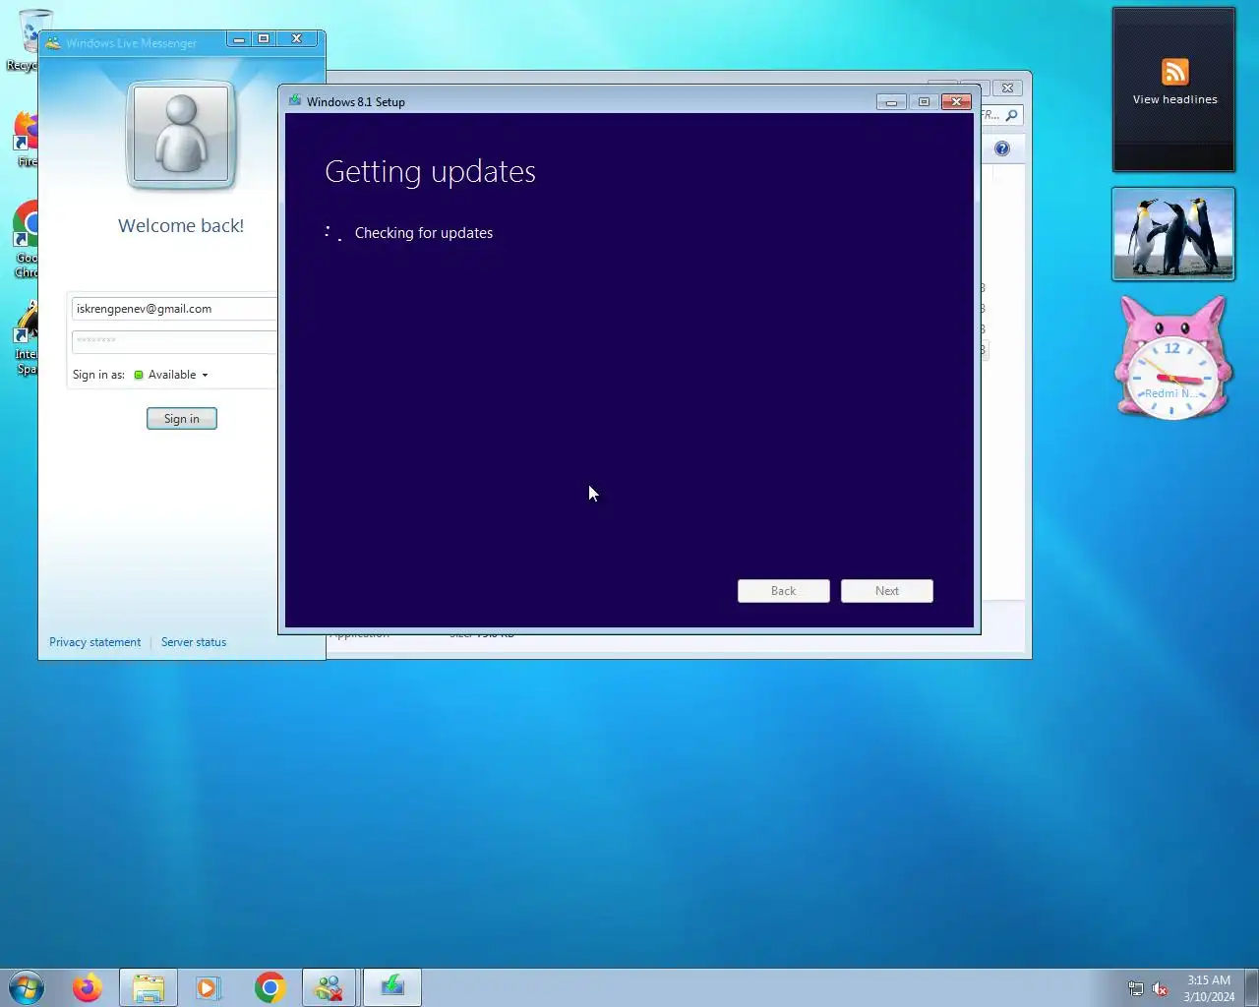
Task: Minimize the Windows Live Messenger window
Action: click(239, 39)
